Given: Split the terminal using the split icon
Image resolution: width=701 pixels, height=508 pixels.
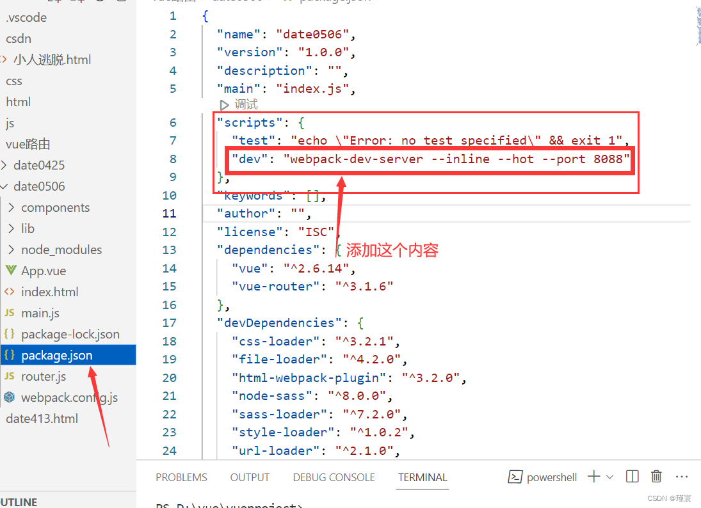Looking at the screenshot, I should coord(631,476).
